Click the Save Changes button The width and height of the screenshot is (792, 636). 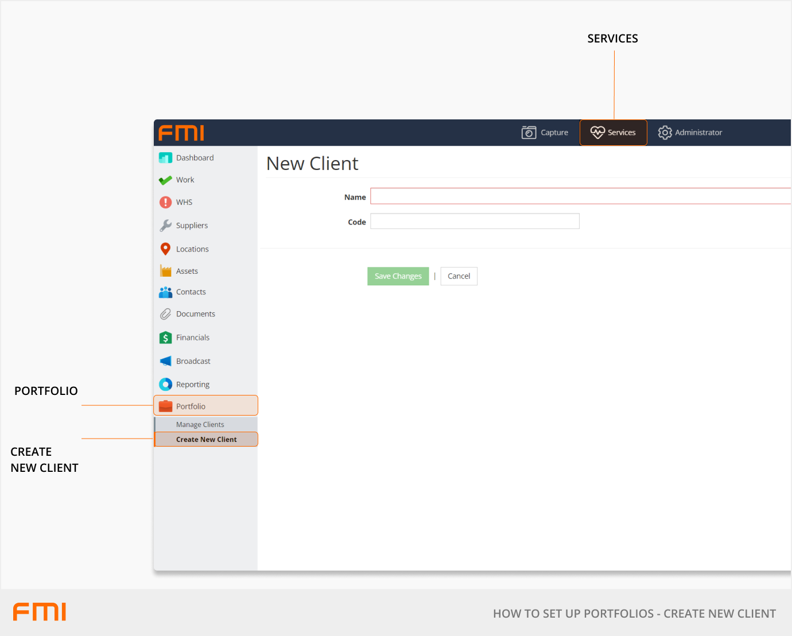pos(398,276)
